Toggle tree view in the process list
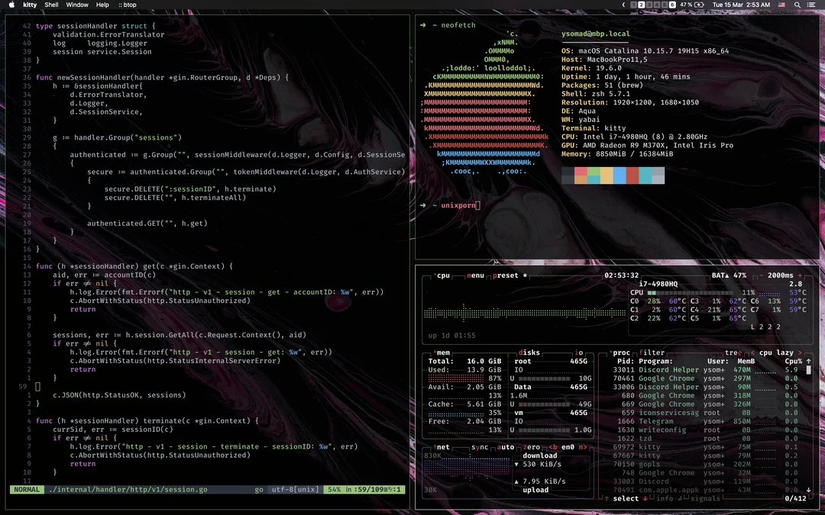825x515 pixels. click(733, 352)
